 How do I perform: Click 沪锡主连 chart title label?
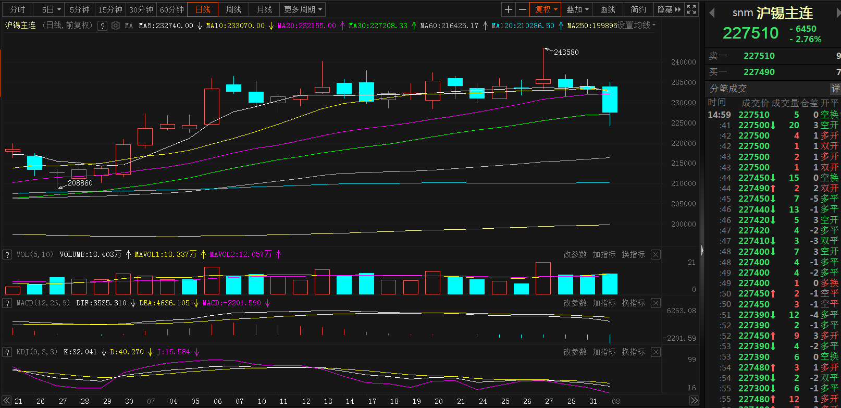coord(20,26)
